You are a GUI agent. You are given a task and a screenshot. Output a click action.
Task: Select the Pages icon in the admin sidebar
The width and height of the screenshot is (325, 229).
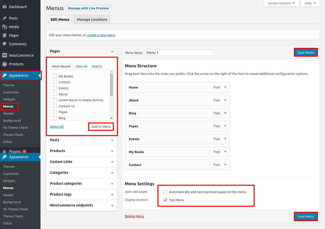click(x=5, y=35)
